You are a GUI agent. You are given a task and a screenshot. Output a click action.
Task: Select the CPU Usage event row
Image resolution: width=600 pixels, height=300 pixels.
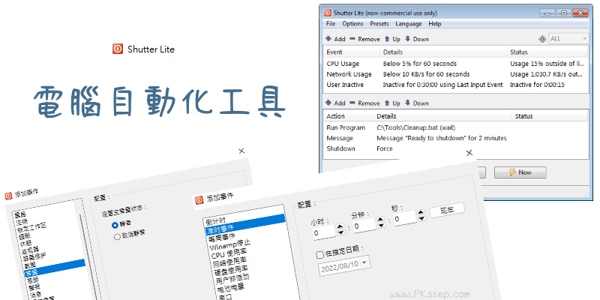point(456,64)
